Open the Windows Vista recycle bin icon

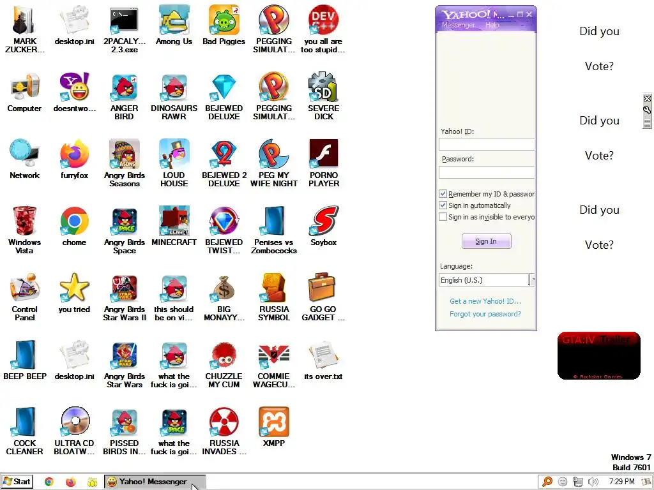[x=25, y=230]
